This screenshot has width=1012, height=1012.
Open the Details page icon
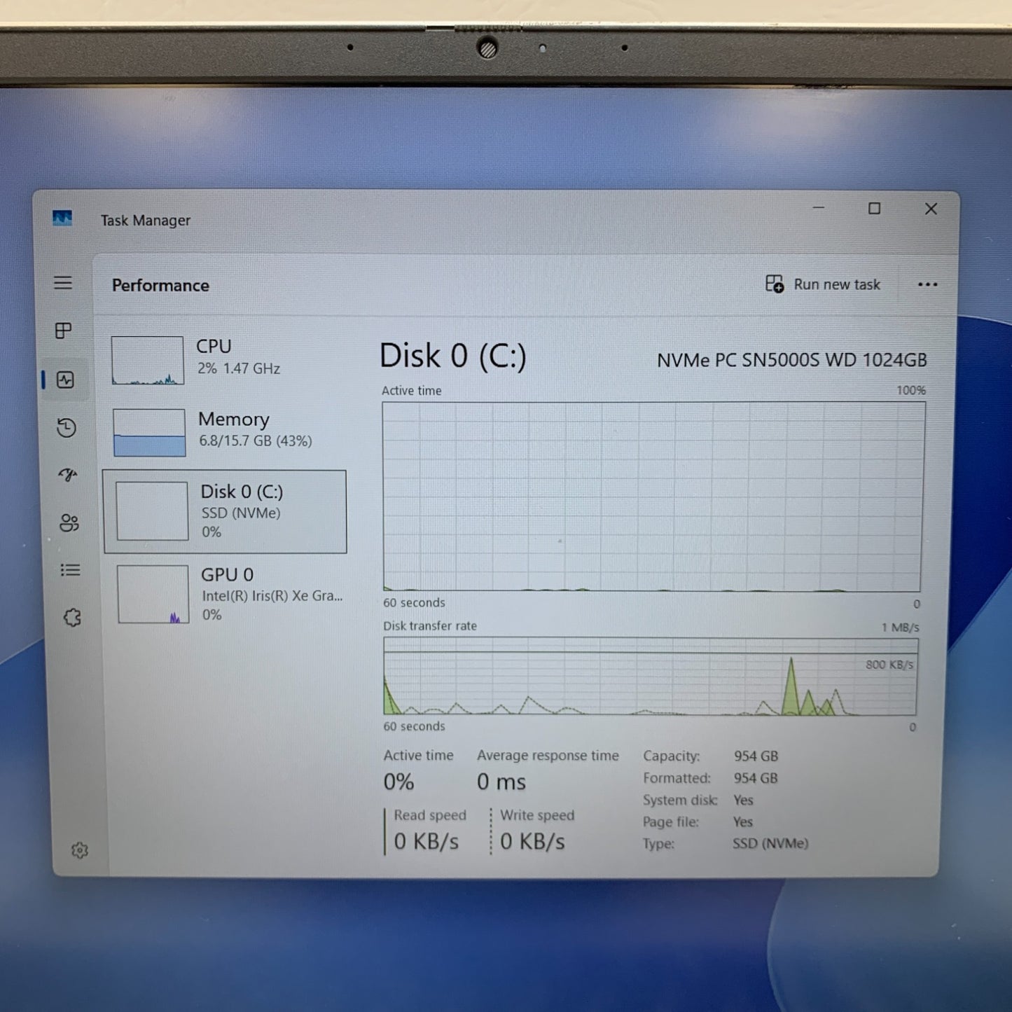click(70, 570)
